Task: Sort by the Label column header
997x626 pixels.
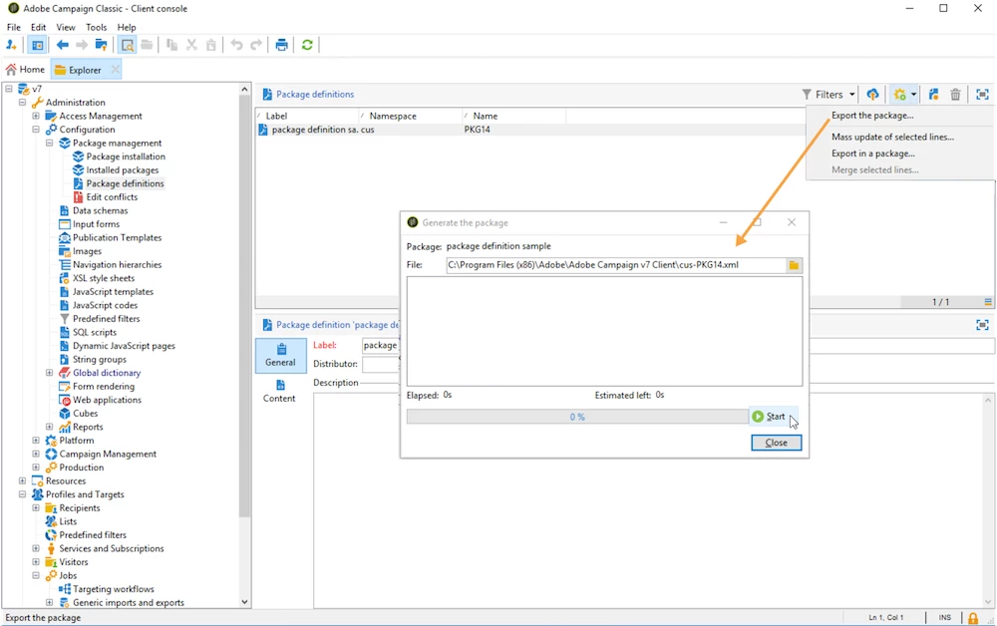Action: [307, 116]
